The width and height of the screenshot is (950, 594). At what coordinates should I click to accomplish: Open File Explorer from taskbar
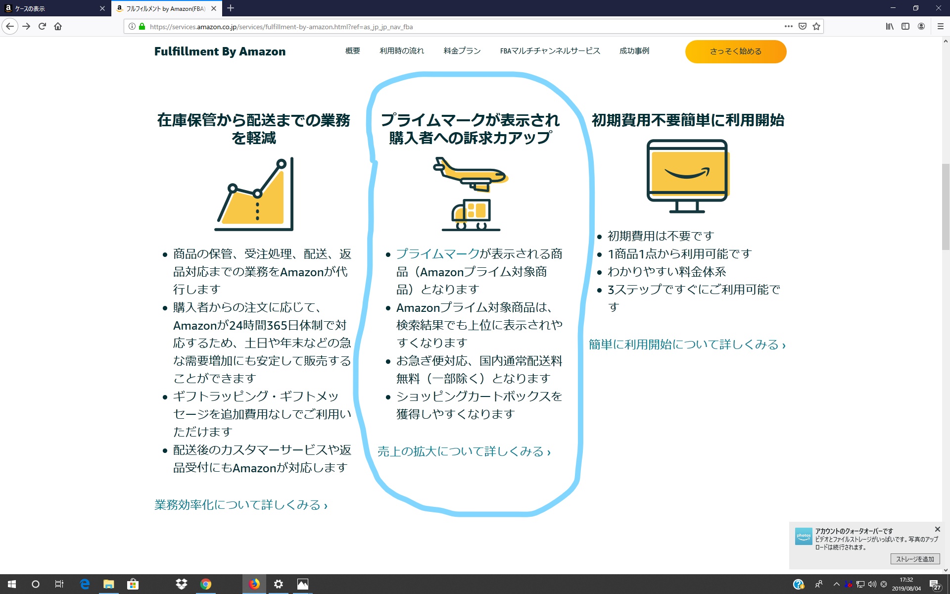pos(109,584)
